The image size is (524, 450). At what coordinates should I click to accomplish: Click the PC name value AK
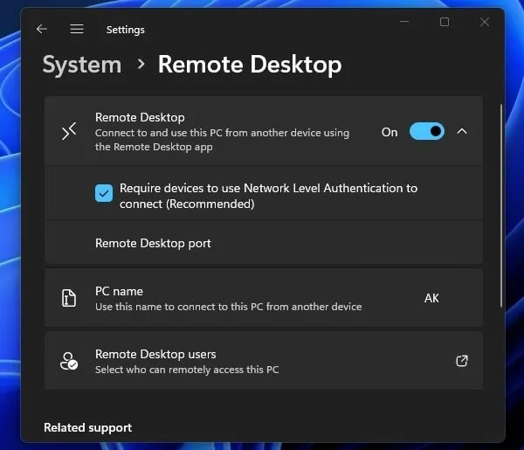tap(431, 298)
